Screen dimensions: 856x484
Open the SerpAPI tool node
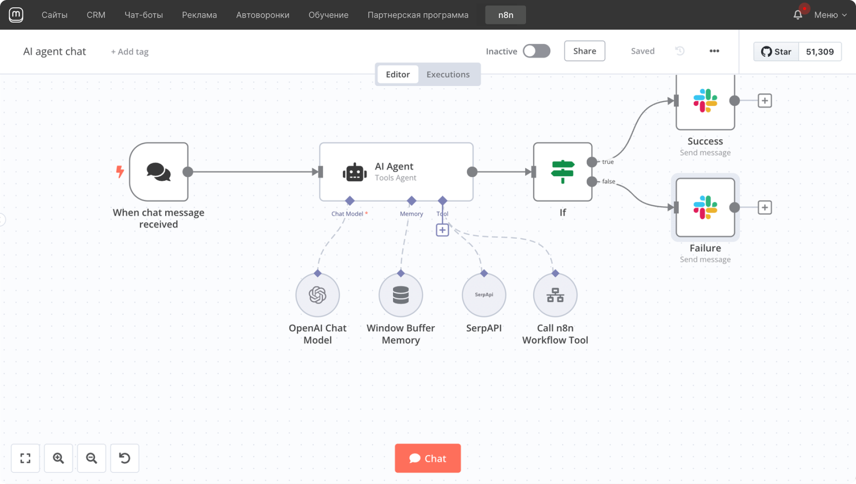484,295
